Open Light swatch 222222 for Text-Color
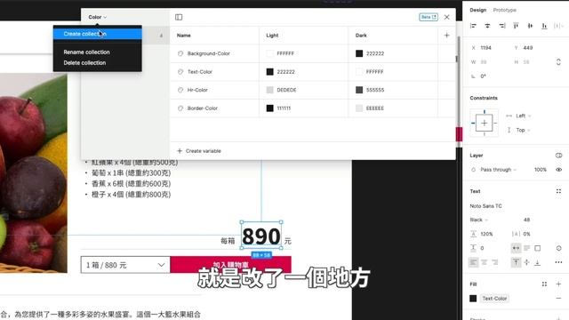 [x=269, y=72]
